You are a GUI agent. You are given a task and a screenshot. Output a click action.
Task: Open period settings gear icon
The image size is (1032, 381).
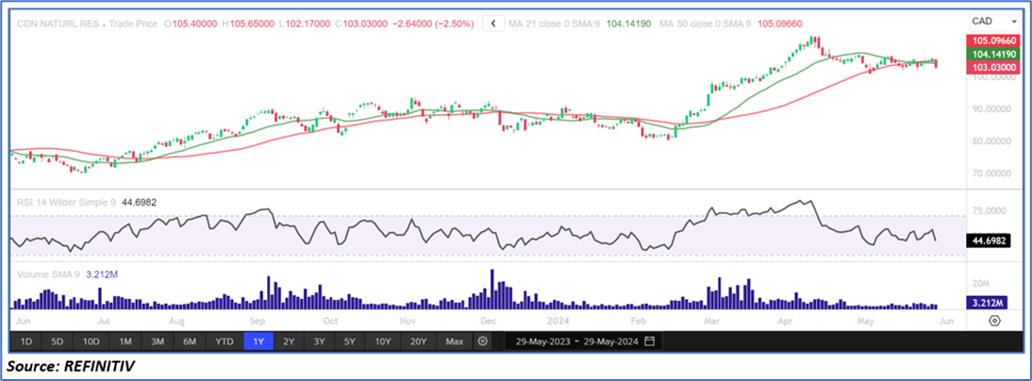[x=482, y=341]
